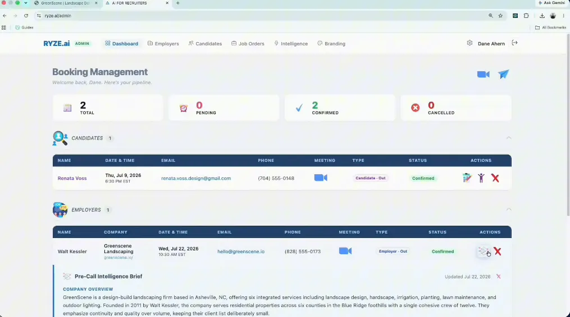
Task: Reload the page with browser refresh
Action: 26,16
